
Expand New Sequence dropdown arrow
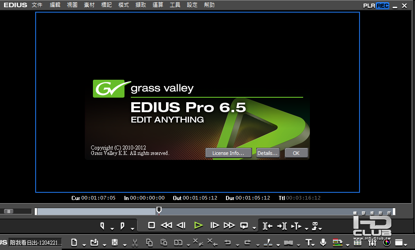coord(84,245)
